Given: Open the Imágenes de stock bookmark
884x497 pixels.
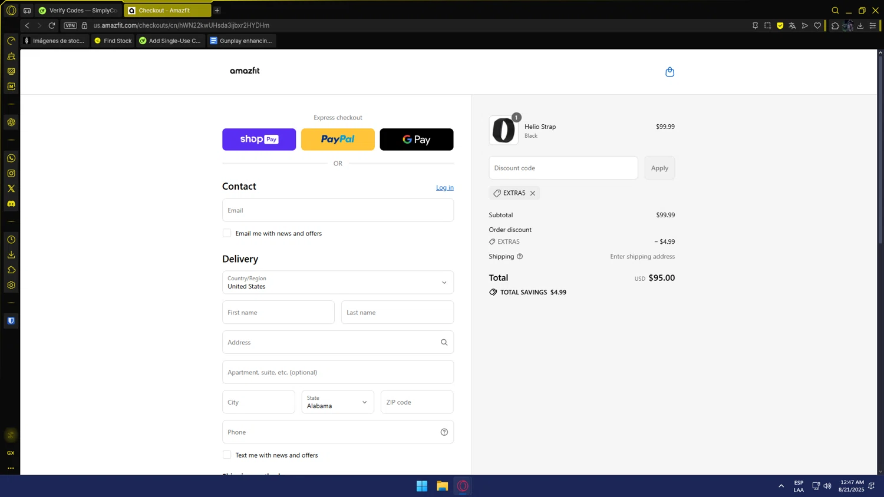Looking at the screenshot, I should coord(55,41).
